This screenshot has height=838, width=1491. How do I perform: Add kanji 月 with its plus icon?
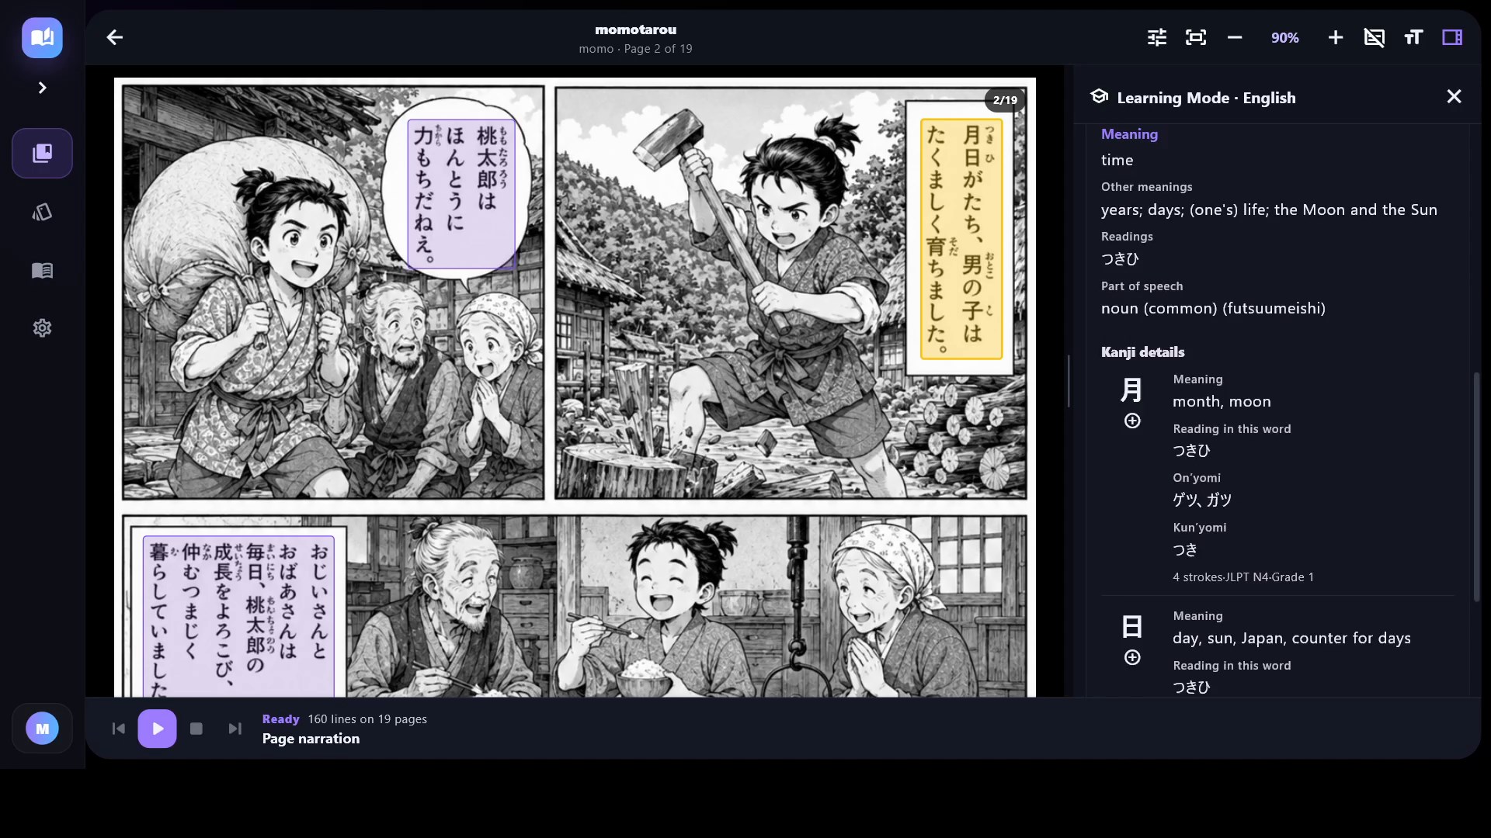click(x=1133, y=421)
